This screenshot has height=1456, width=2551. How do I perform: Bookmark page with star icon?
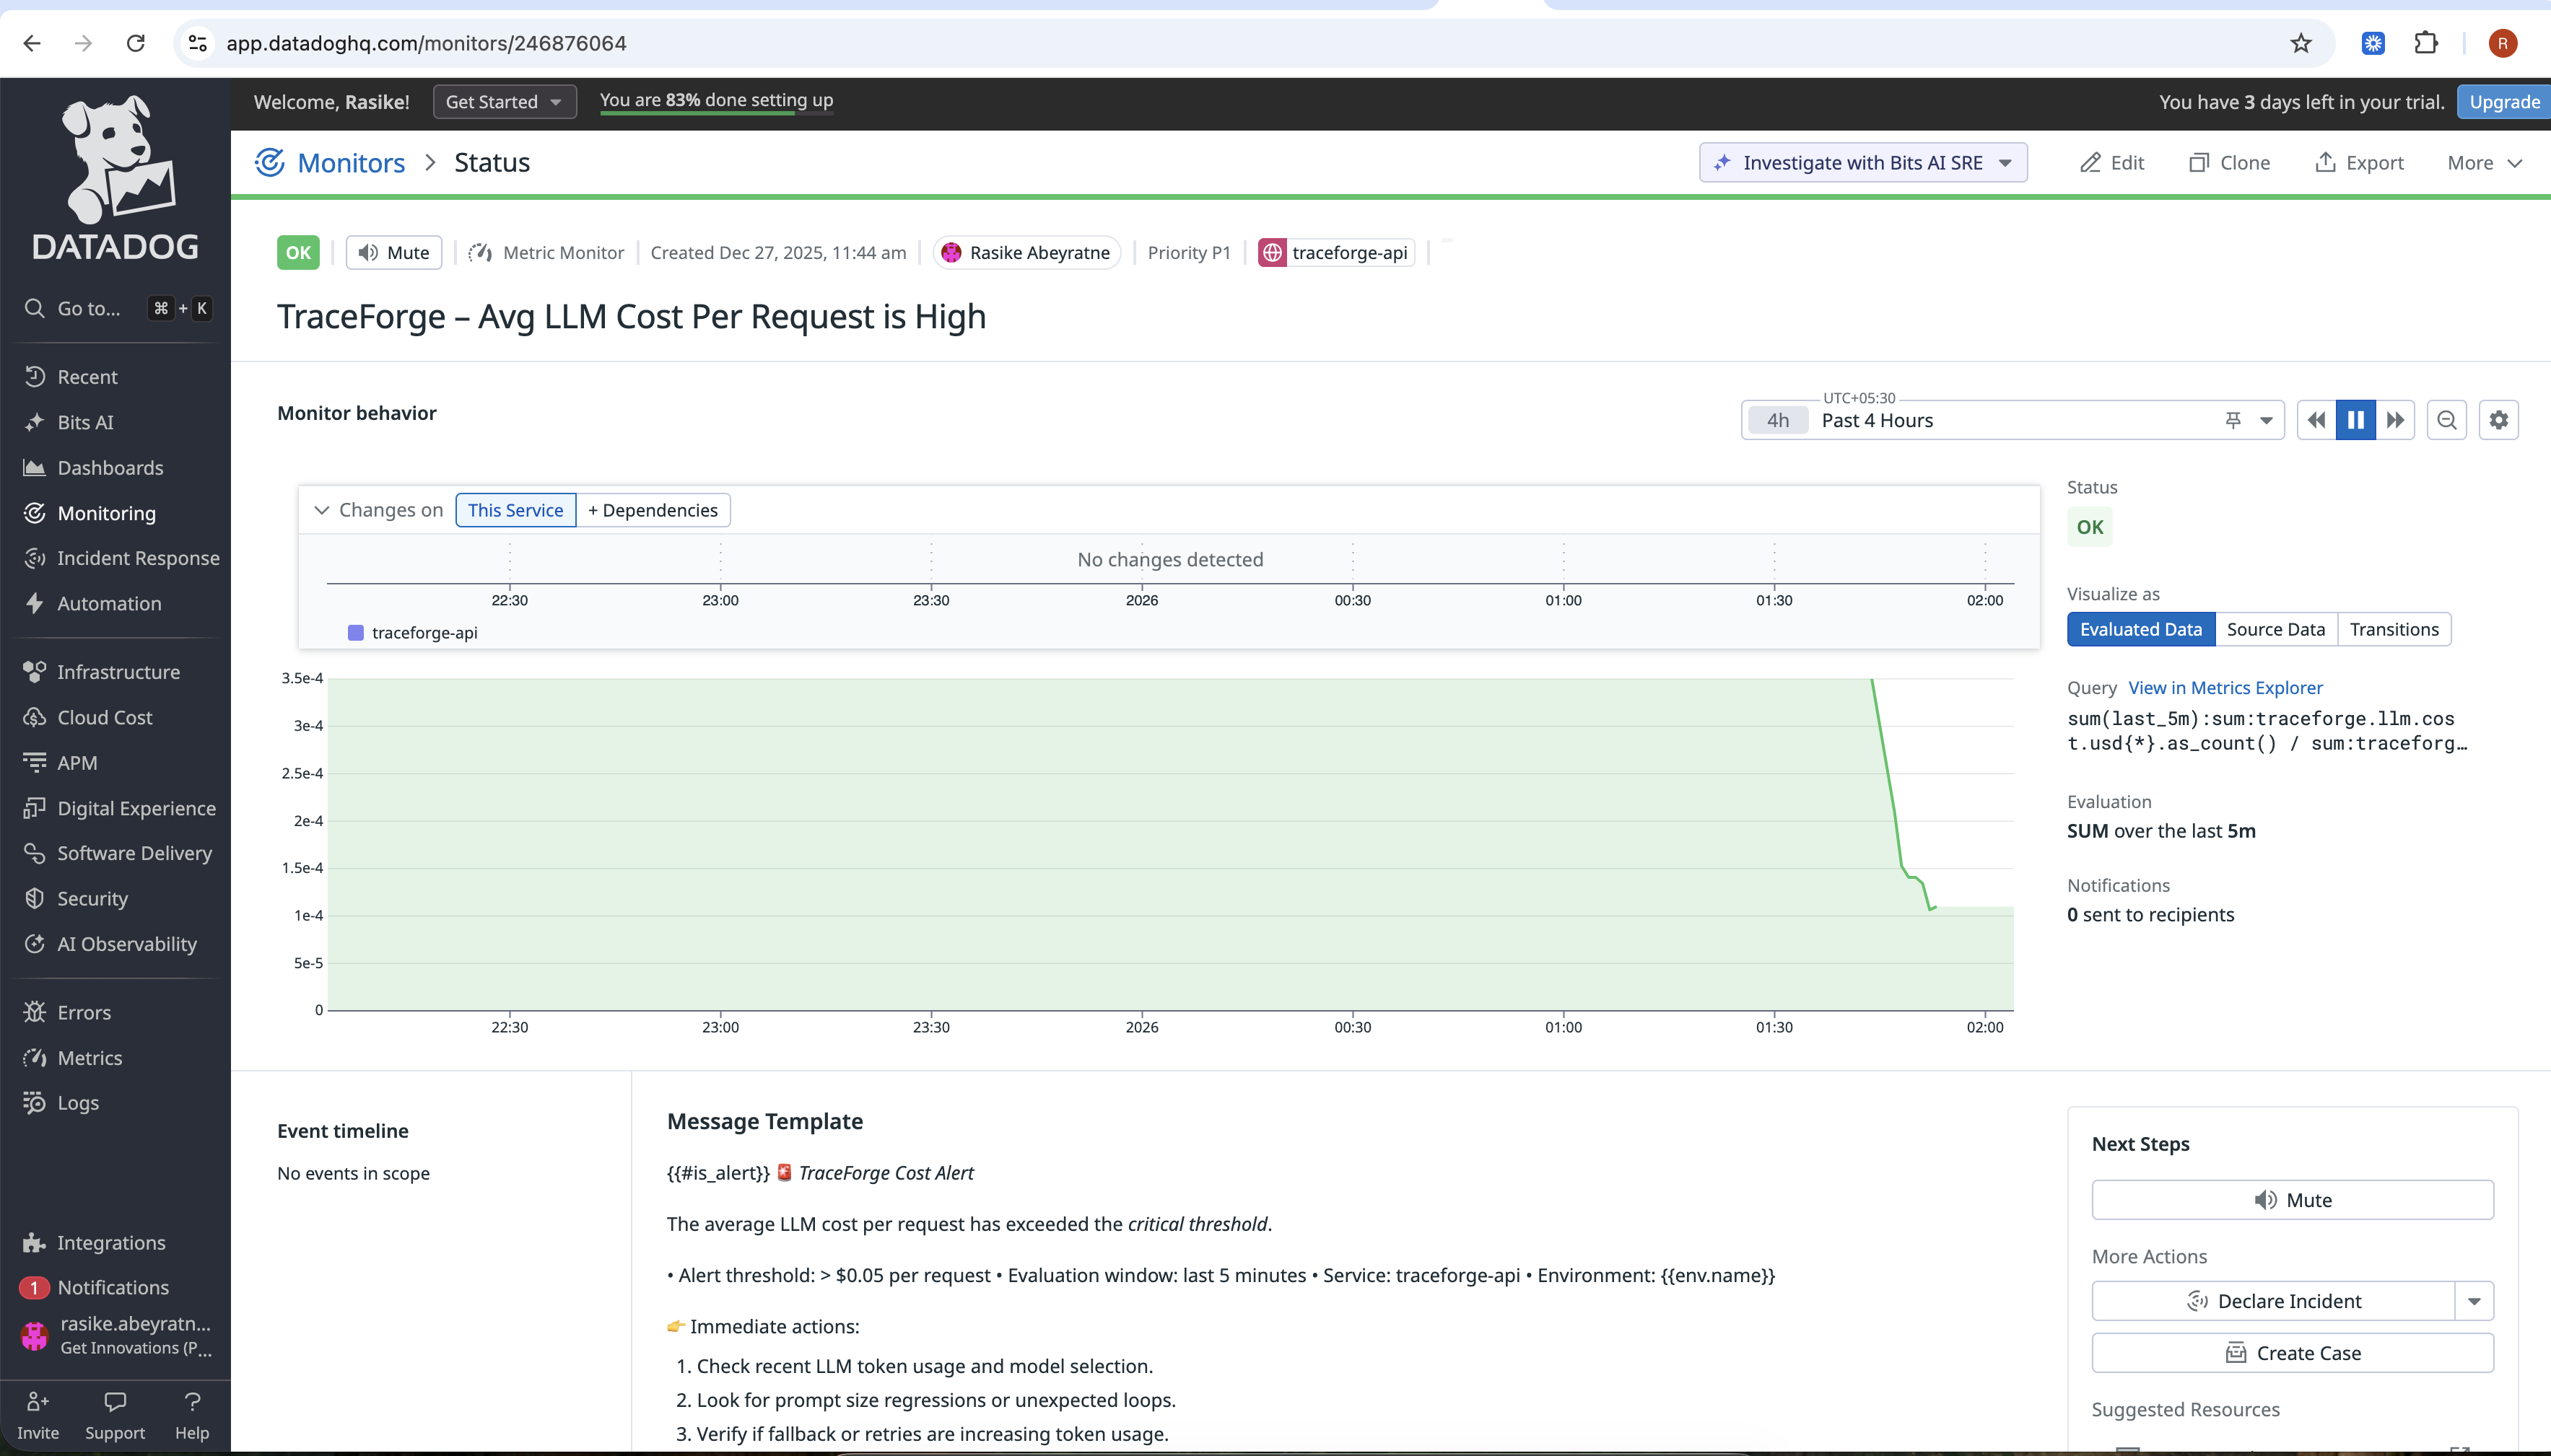2301,43
